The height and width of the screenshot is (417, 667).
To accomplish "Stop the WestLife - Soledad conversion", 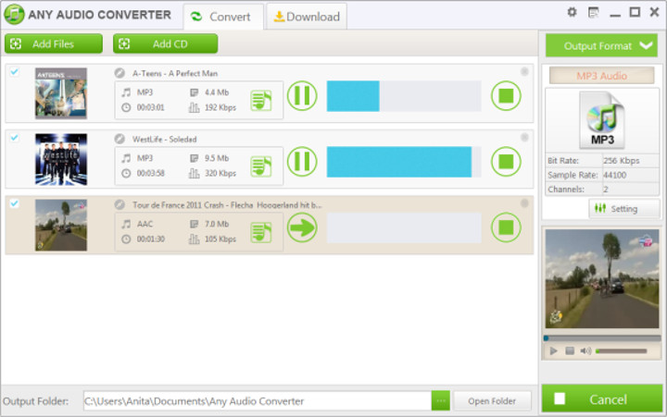I will pyautogui.click(x=506, y=162).
